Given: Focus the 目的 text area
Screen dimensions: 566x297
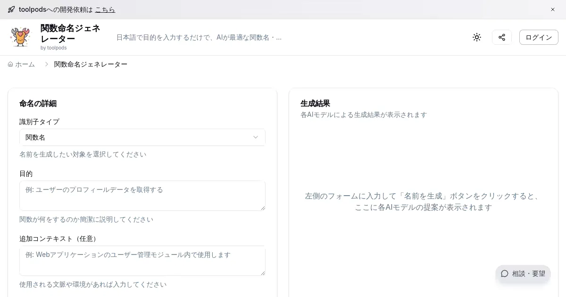Looking at the screenshot, I should [x=142, y=195].
